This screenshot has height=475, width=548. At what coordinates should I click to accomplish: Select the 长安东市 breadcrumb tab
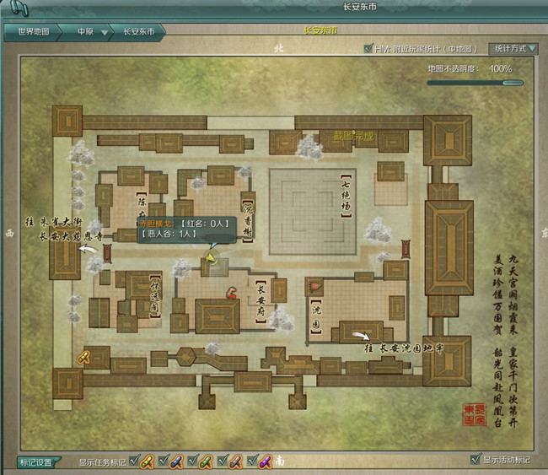coord(138,32)
